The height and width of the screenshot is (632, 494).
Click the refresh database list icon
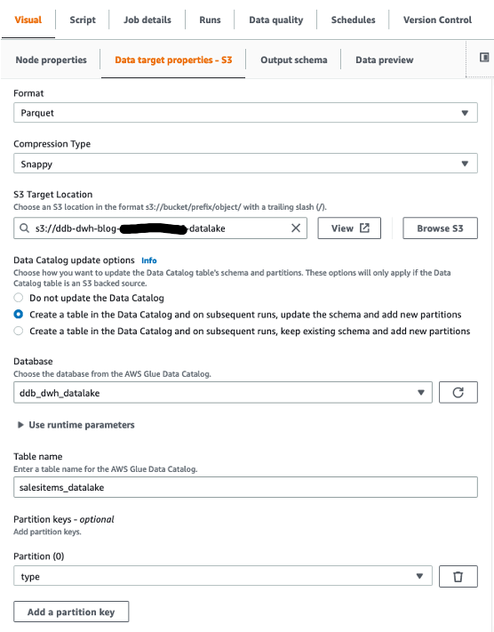pyautogui.click(x=458, y=393)
